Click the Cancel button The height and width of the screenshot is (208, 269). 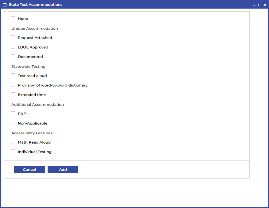tap(29, 170)
